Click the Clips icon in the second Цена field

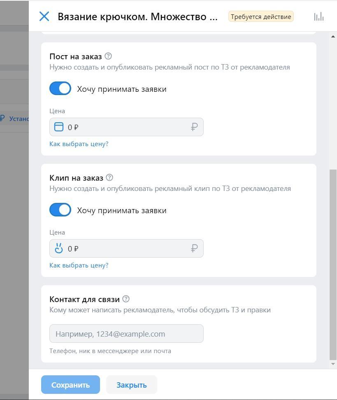click(x=59, y=248)
